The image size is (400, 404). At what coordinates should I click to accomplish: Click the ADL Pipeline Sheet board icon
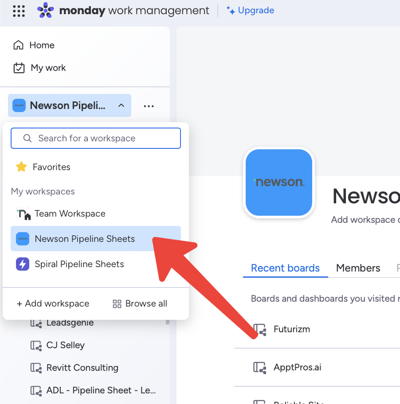point(36,391)
